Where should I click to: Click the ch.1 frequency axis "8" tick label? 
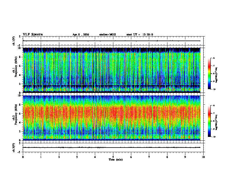(20, 57)
